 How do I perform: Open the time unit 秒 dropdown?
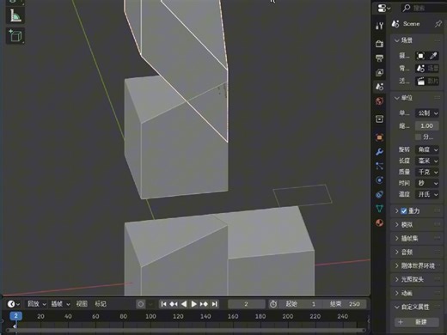tap(427, 183)
